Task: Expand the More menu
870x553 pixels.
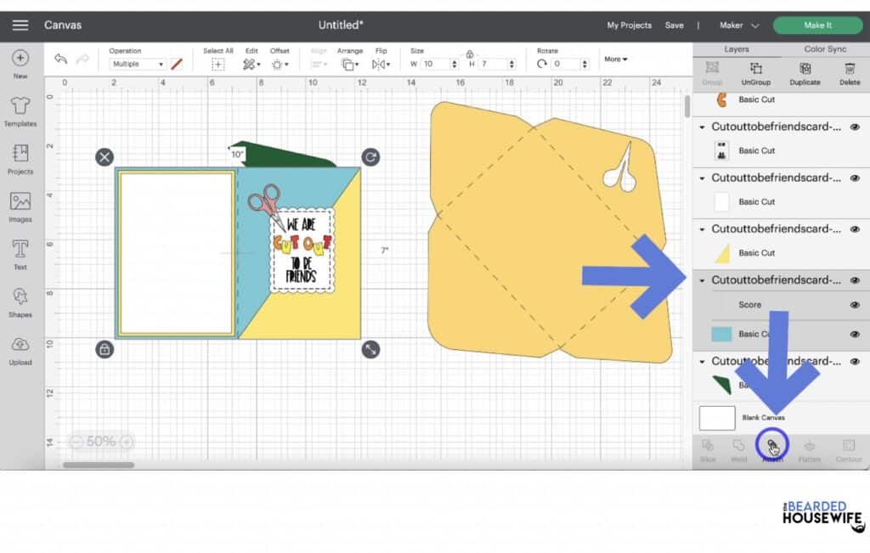Action: point(616,59)
